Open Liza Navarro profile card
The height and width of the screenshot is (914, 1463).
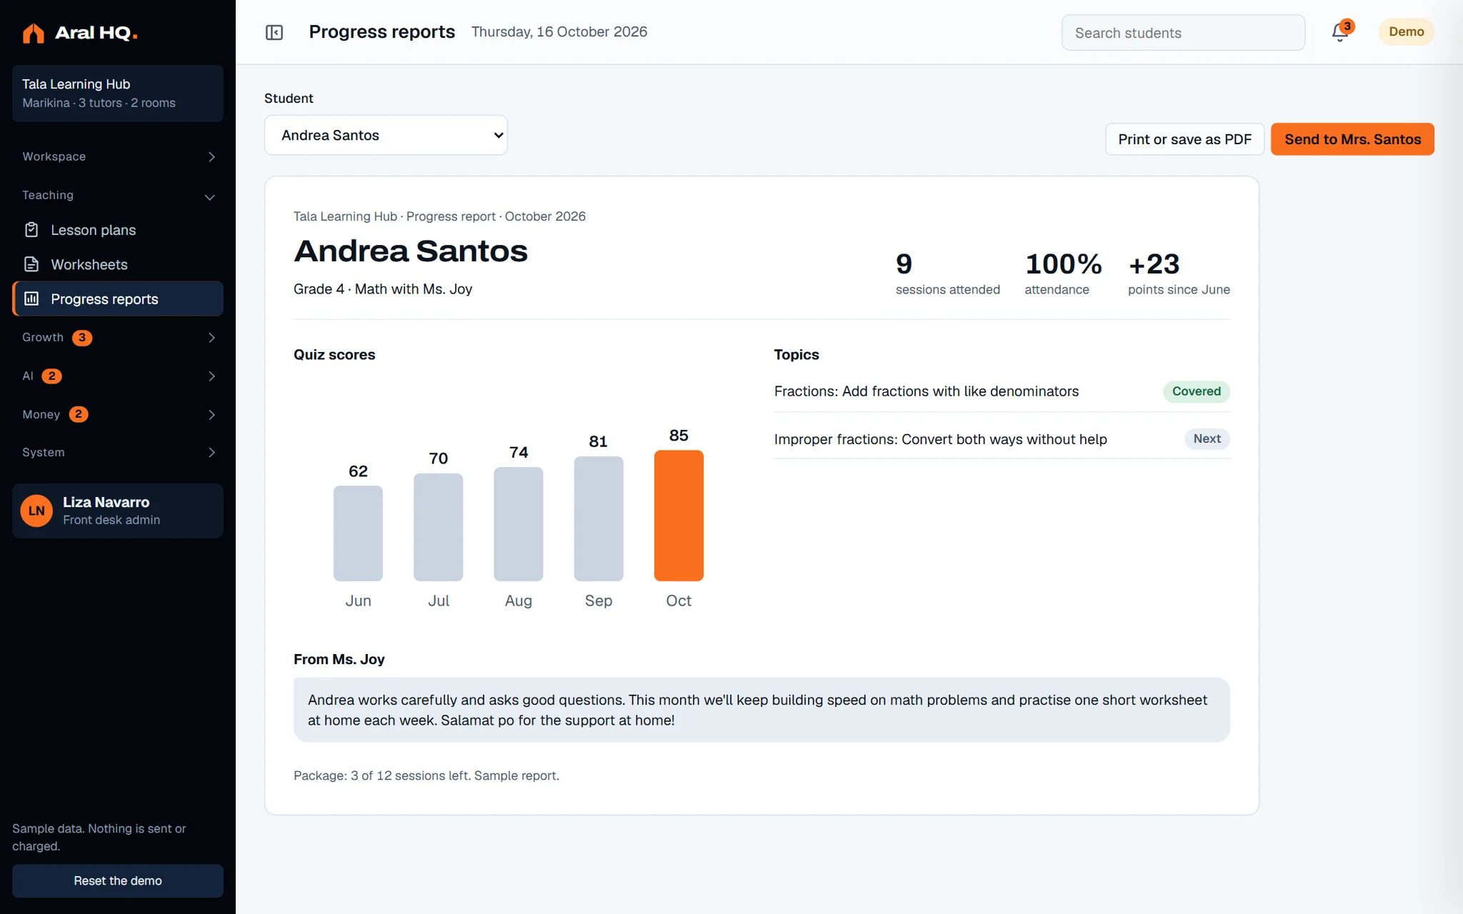click(x=118, y=511)
